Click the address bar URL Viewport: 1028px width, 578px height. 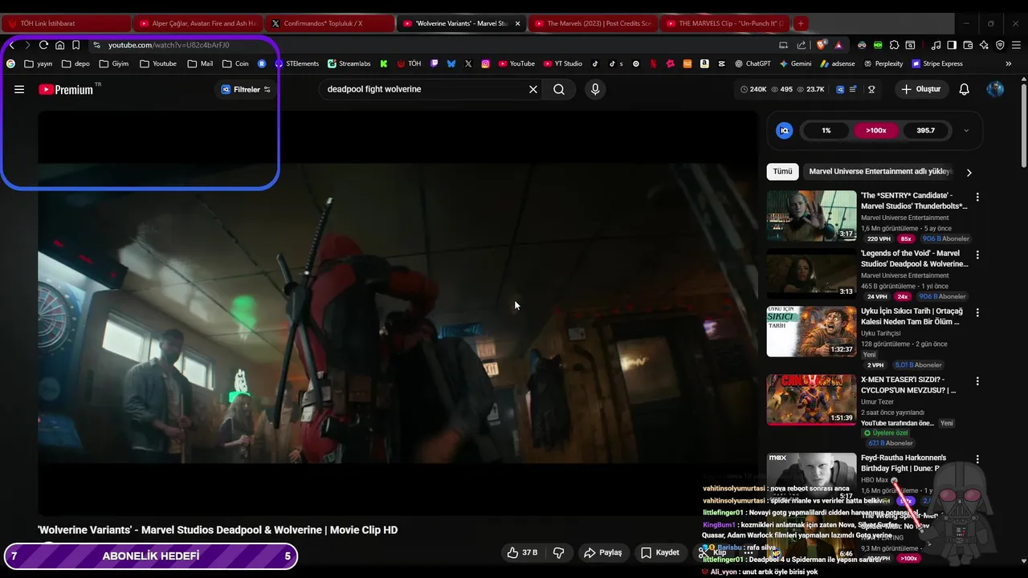point(169,45)
